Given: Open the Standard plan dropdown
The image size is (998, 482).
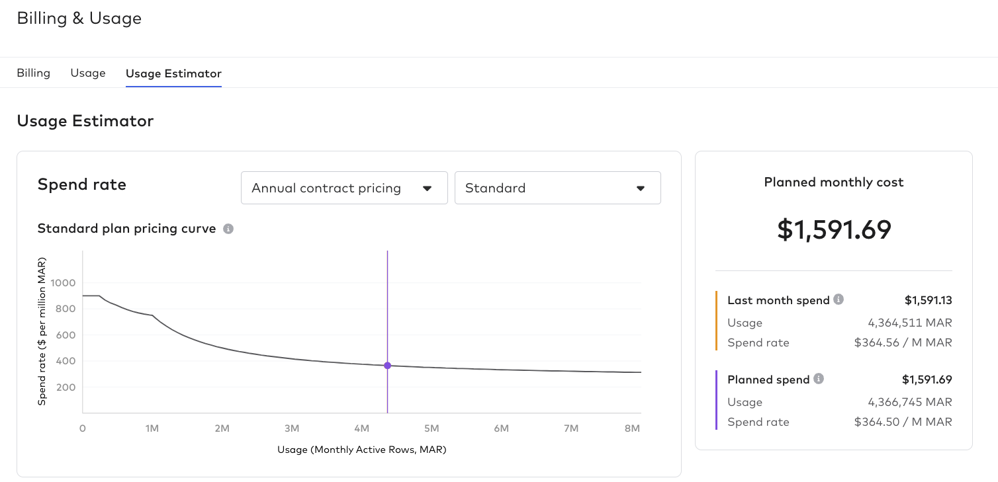Looking at the screenshot, I should (557, 188).
